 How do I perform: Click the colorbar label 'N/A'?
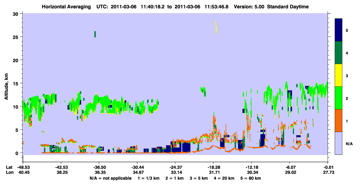click(x=349, y=144)
